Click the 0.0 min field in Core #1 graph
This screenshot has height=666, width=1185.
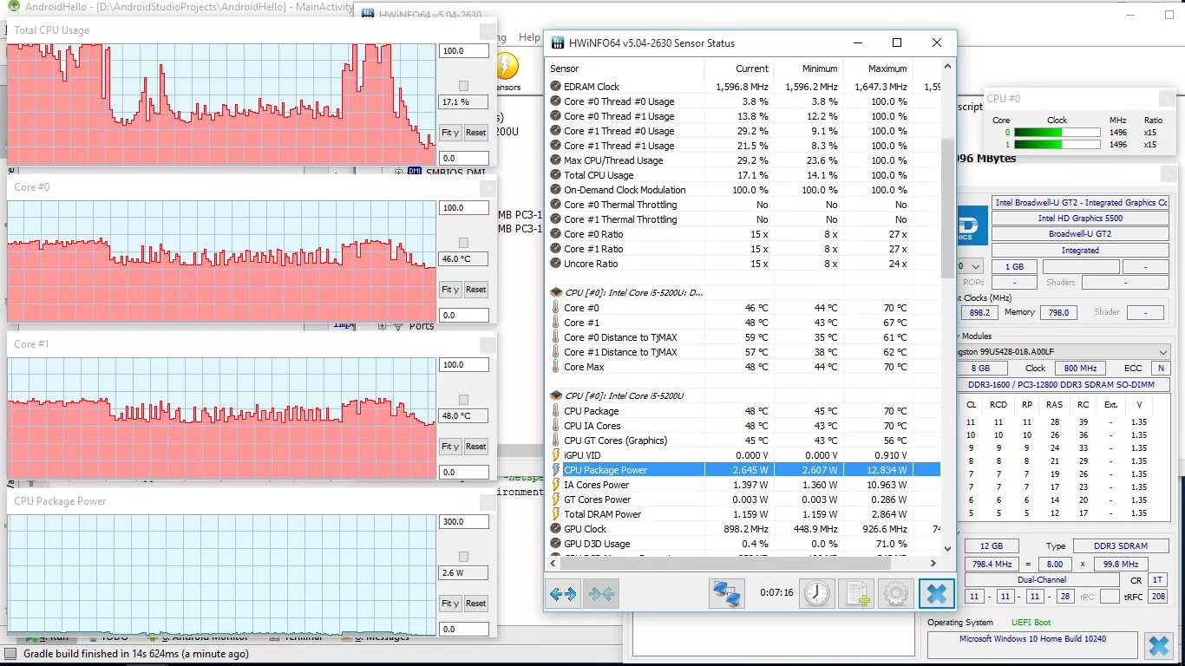point(463,473)
